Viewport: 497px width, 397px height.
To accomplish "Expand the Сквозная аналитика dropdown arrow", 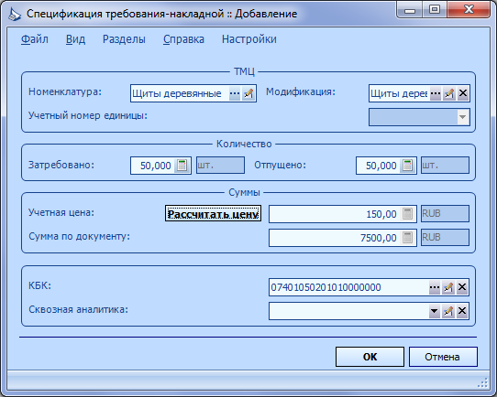I will [435, 311].
